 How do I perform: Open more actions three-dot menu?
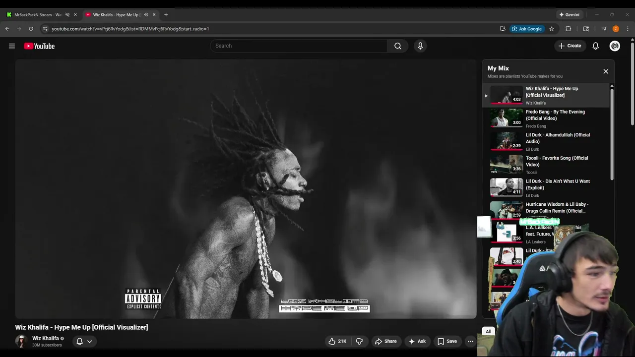[470, 341]
